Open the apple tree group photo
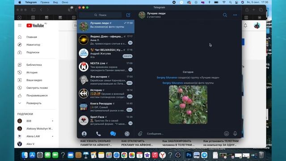The width and height of the screenshot is (286, 161). pyautogui.click(x=188, y=105)
